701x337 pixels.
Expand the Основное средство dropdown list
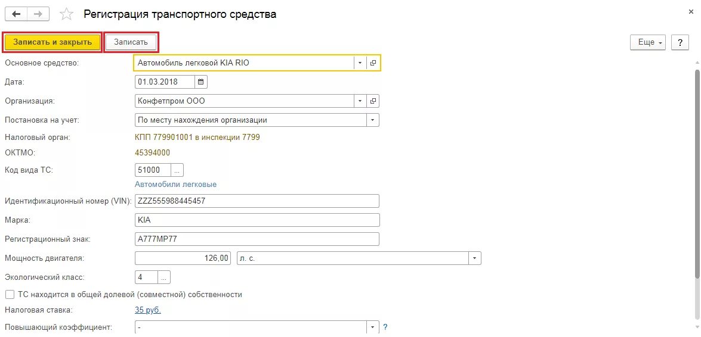click(360, 63)
